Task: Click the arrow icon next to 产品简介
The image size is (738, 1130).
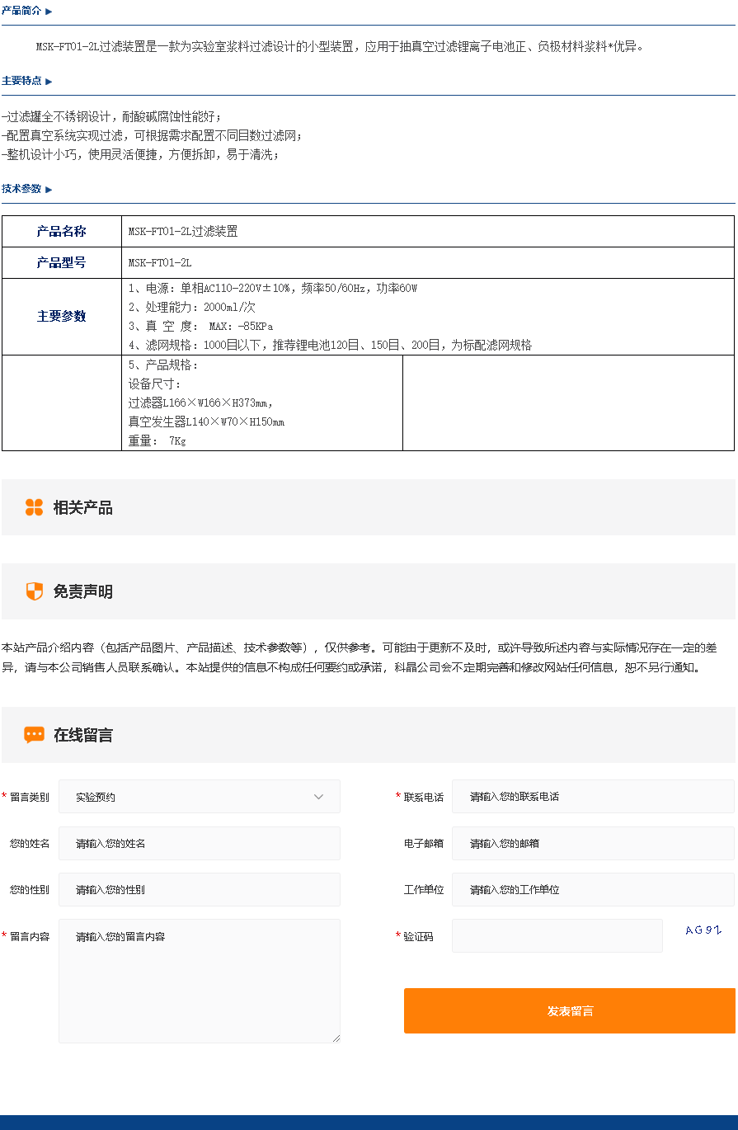Action: pyautogui.click(x=49, y=12)
